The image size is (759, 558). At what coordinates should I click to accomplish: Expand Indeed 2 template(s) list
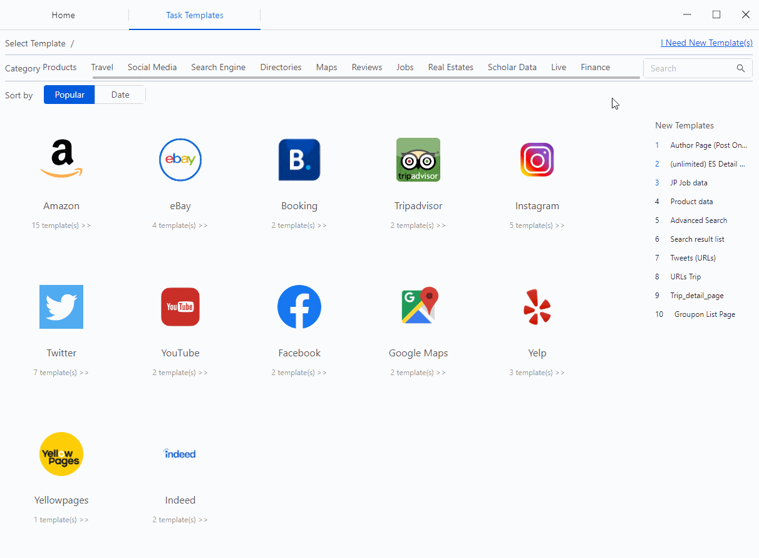(180, 520)
